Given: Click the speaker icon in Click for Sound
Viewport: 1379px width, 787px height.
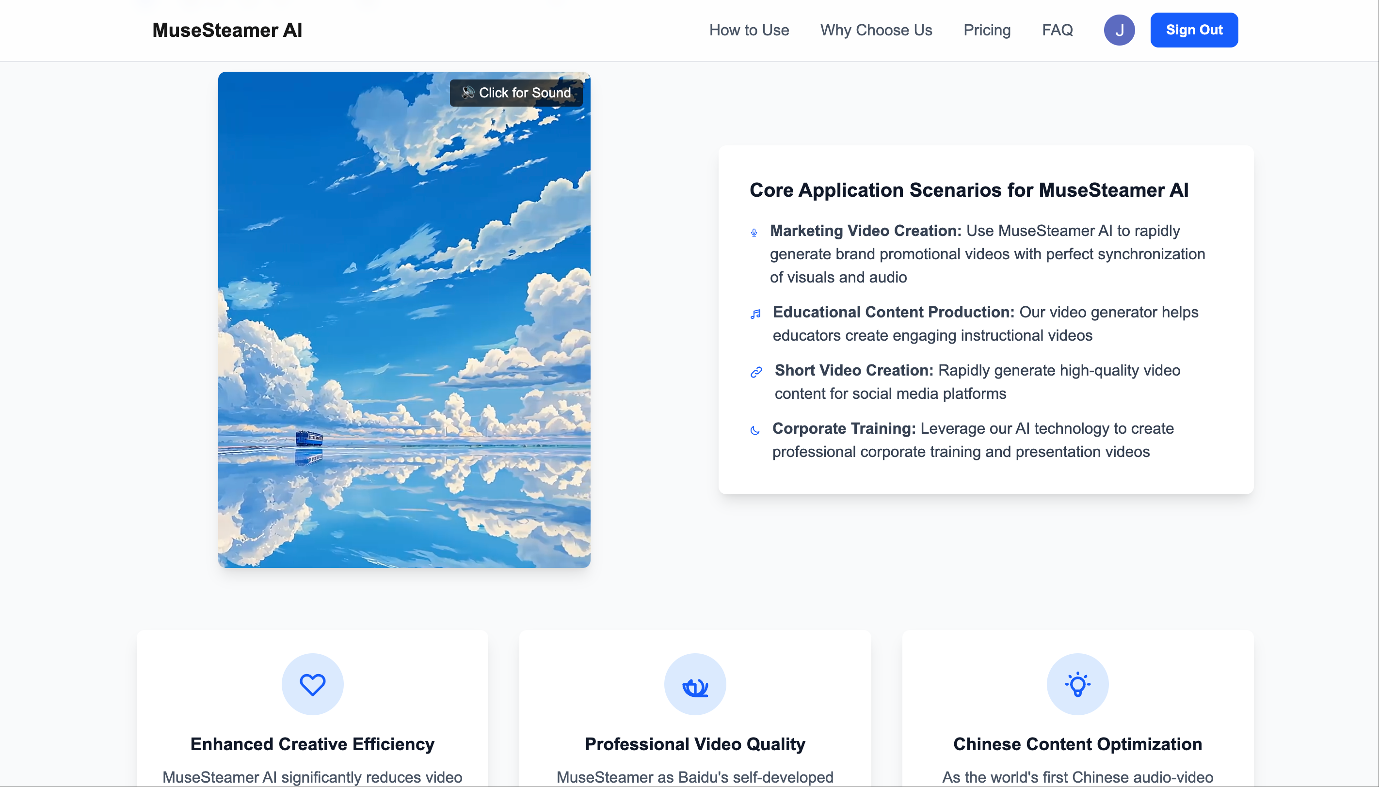Looking at the screenshot, I should point(467,93).
